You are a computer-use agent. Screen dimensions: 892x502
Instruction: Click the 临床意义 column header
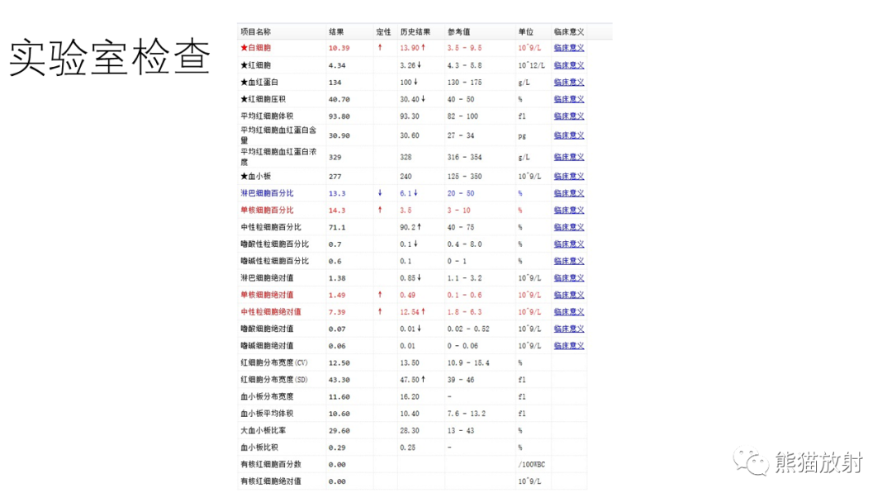click(569, 32)
